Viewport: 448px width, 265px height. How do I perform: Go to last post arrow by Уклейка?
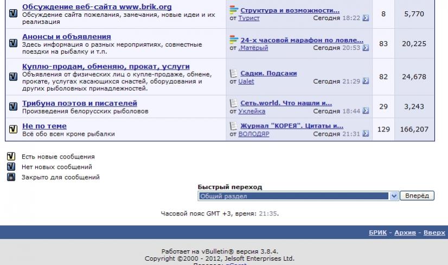(x=366, y=111)
